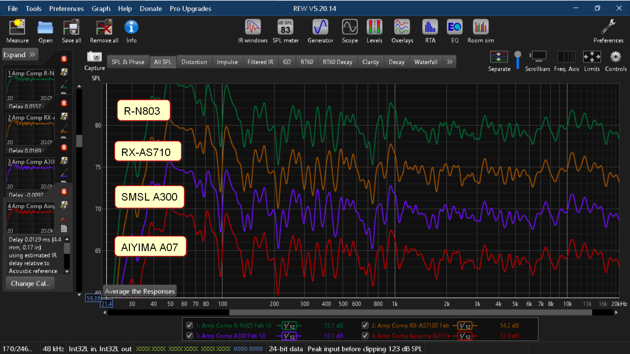
Task: Toggle trace 1 Amp Comp R-N803 checkbox
Action: (x=189, y=325)
